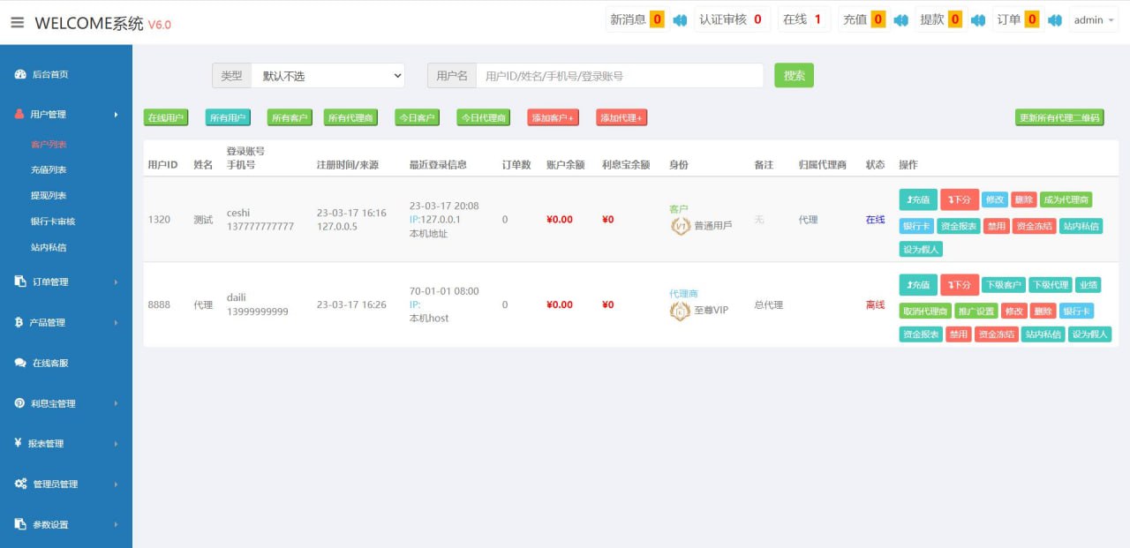
Task: Open 银行卡审核 in the sidebar
Action: [52, 221]
